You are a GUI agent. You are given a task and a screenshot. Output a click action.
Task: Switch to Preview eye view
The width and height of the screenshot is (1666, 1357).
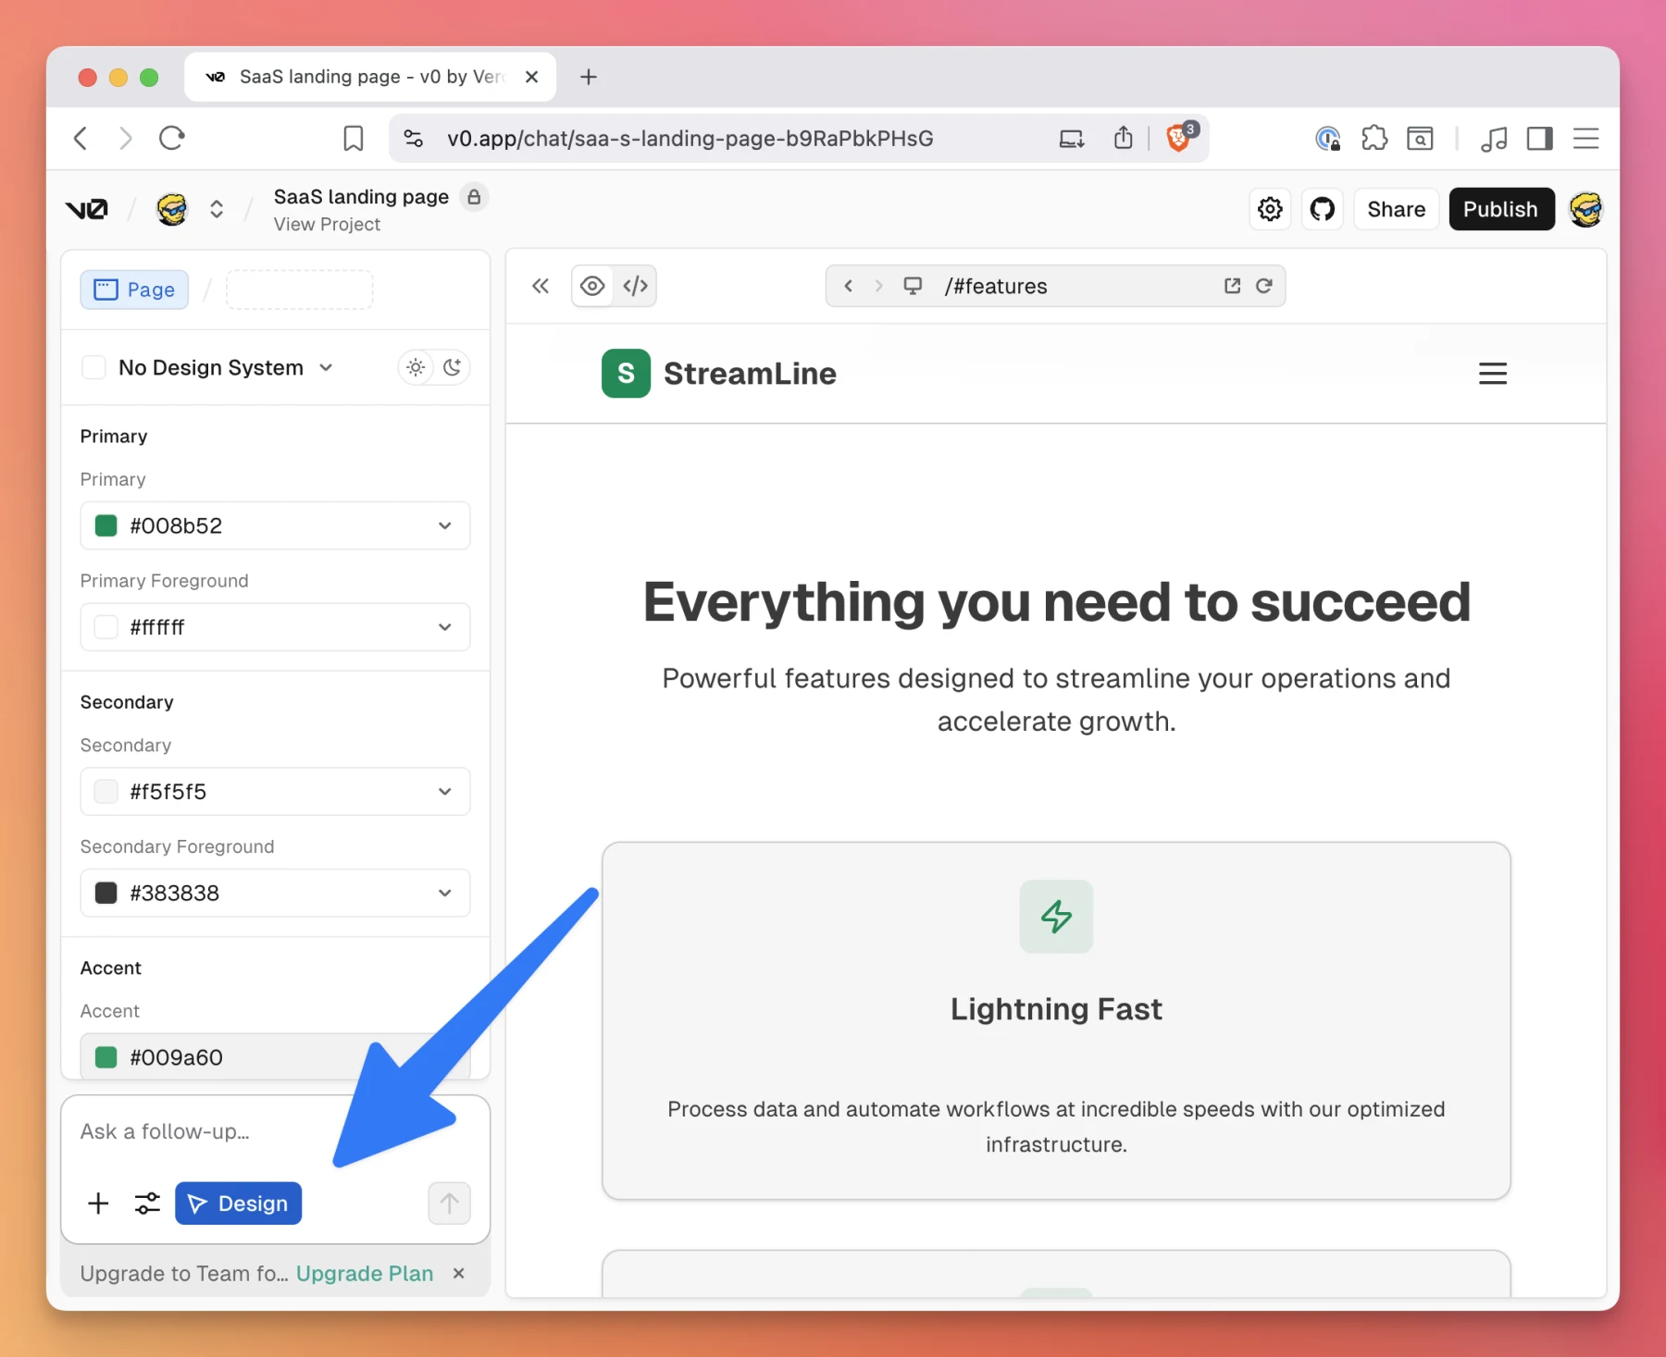592,286
